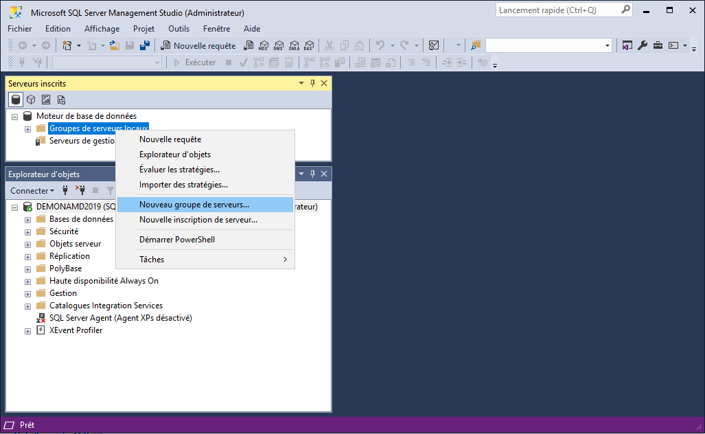Choose Nouvelle requête in context menu

click(205, 139)
